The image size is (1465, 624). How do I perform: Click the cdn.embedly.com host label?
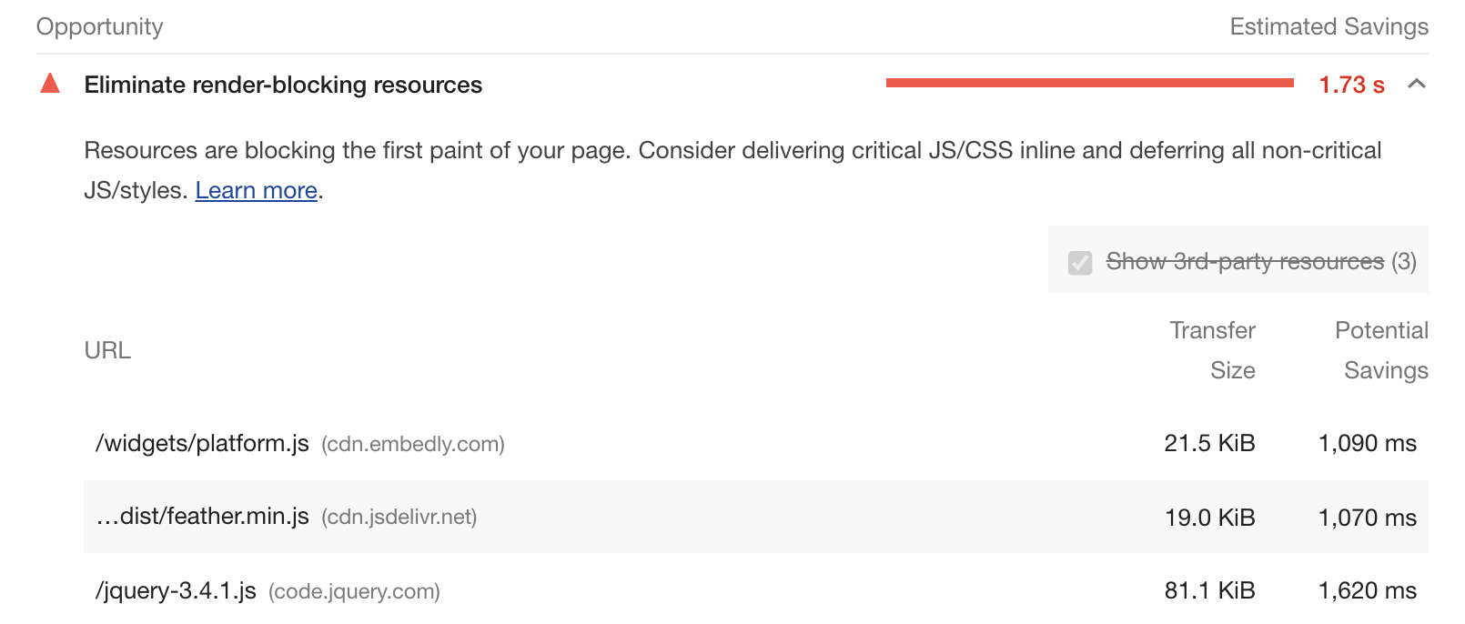point(413,444)
